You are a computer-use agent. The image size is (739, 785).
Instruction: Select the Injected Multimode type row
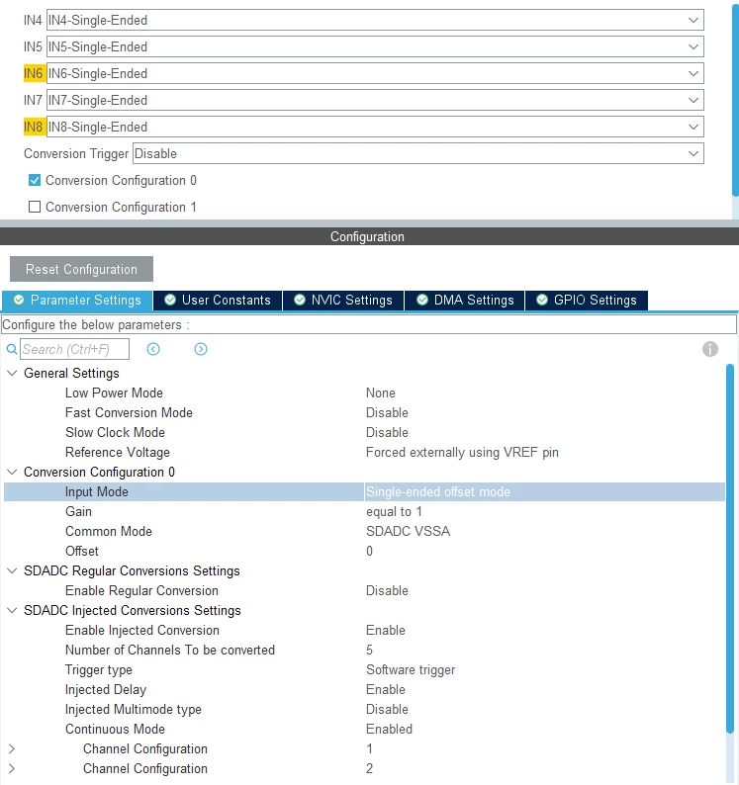(364, 710)
